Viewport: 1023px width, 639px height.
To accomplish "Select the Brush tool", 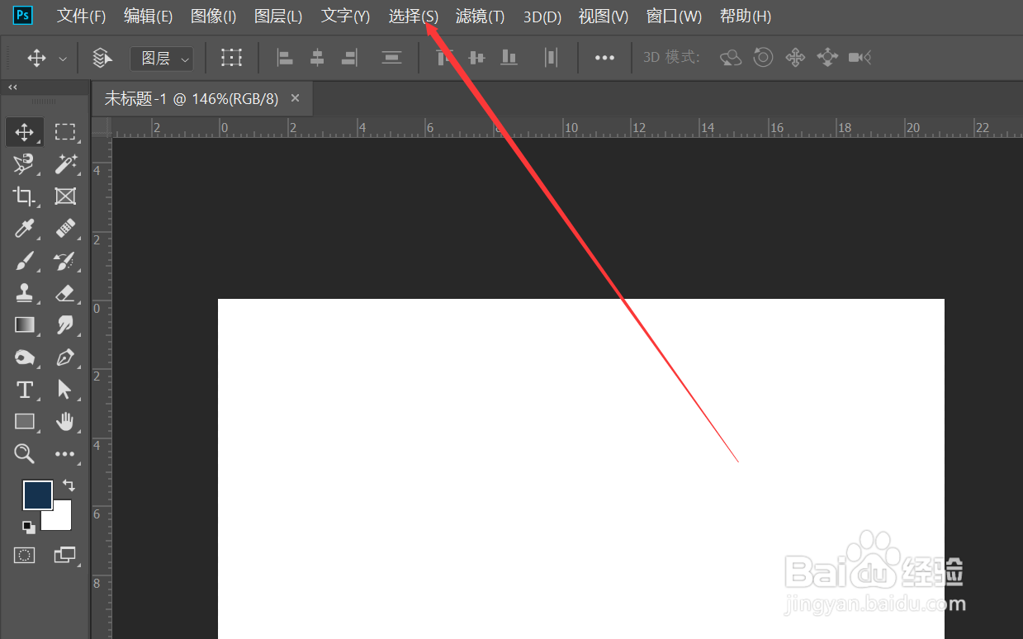I will [25, 261].
